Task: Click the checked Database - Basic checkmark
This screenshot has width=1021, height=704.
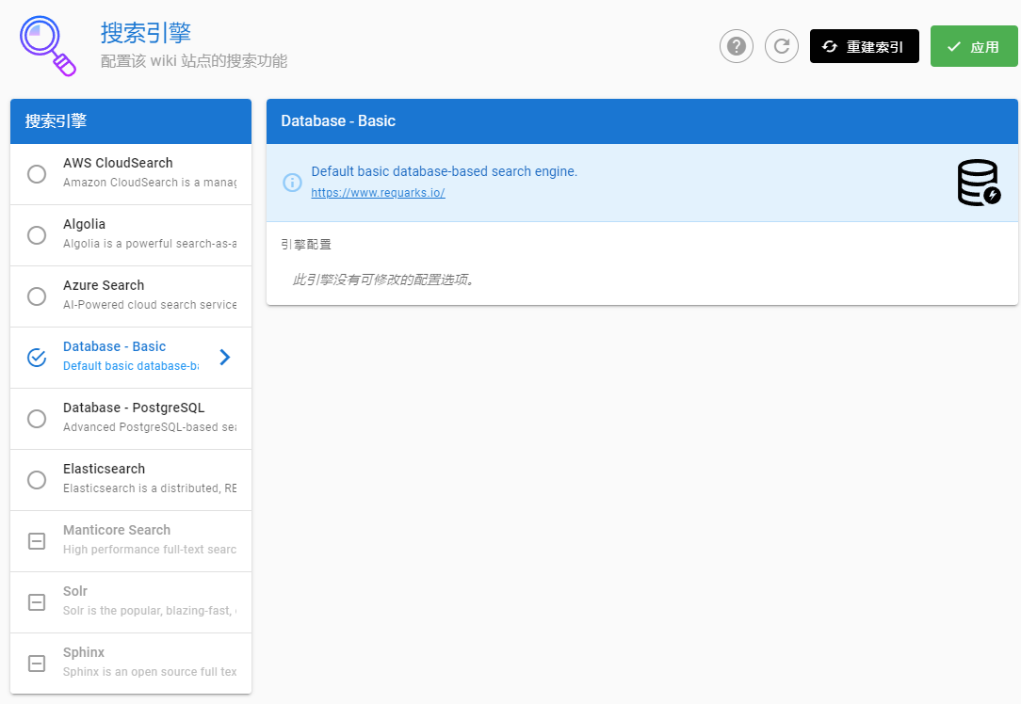Action: pos(37,358)
